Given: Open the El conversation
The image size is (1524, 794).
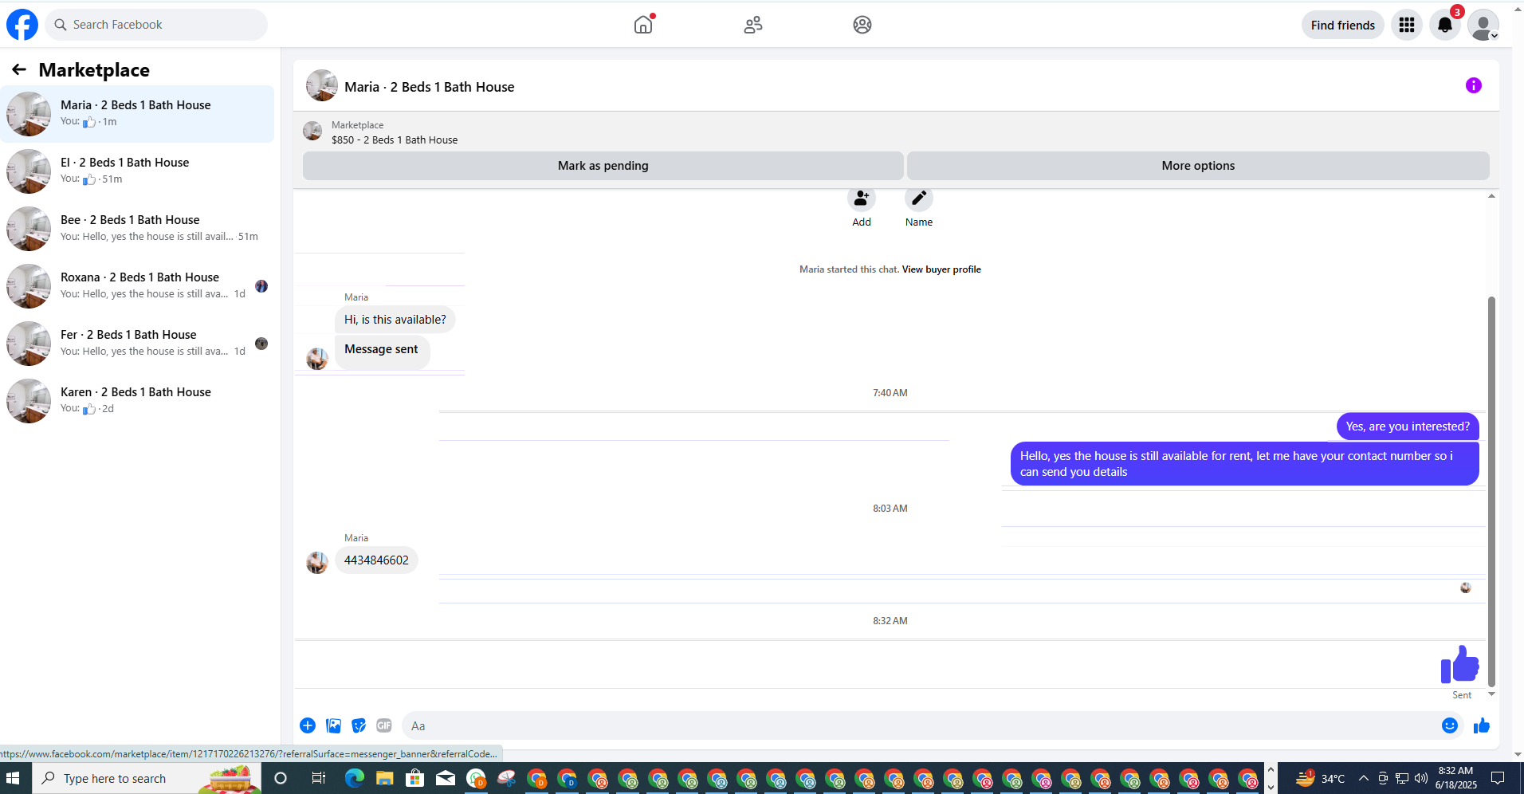Looking at the screenshot, I should pos(137,171).
